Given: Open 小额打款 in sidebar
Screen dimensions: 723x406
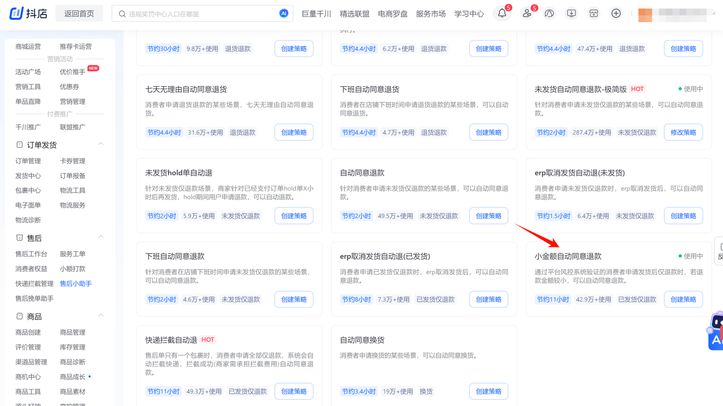Looking at the screenshot, I should [x=72, y=269].
